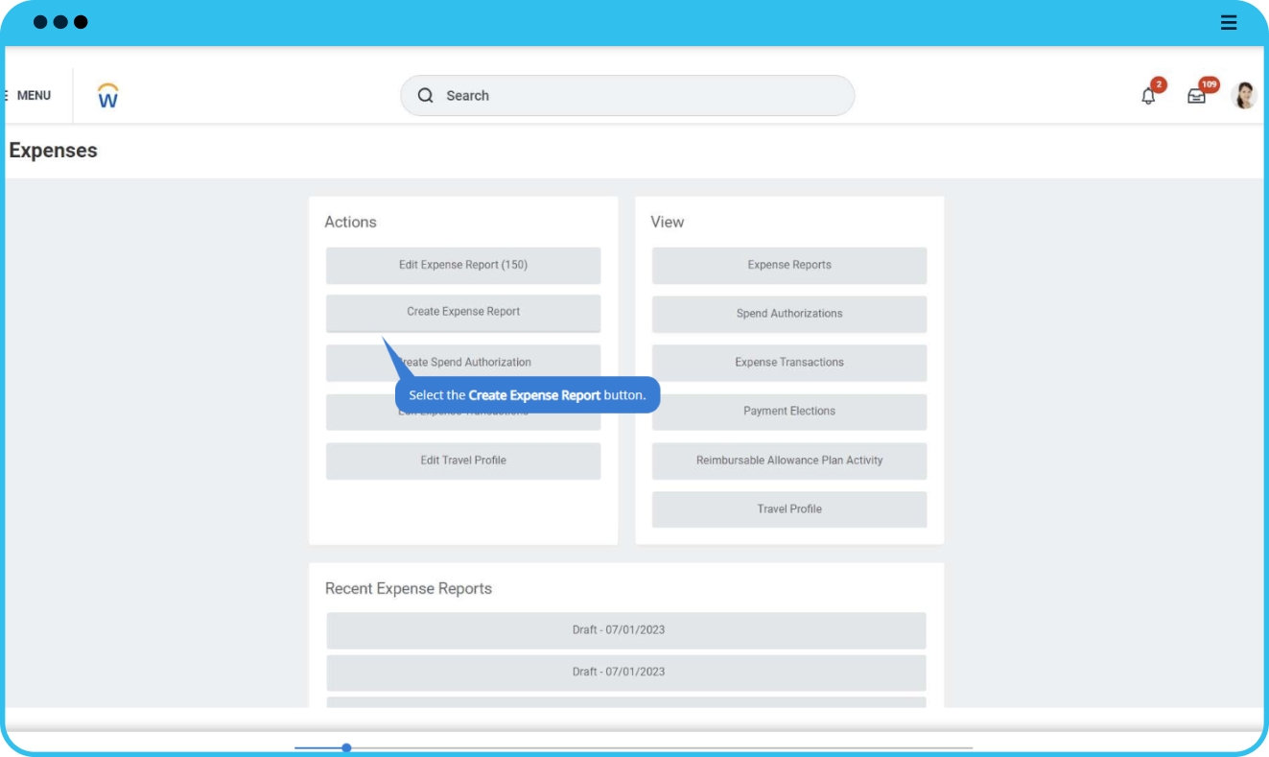The height and width of the screenshot is (757, 1269).
Task: Click Edit Expense Report (150)
Action: tap(463, 265)
